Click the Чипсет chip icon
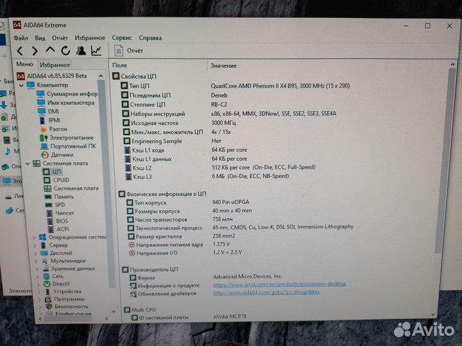Screen dimensions: 462x346 (50, 213)
